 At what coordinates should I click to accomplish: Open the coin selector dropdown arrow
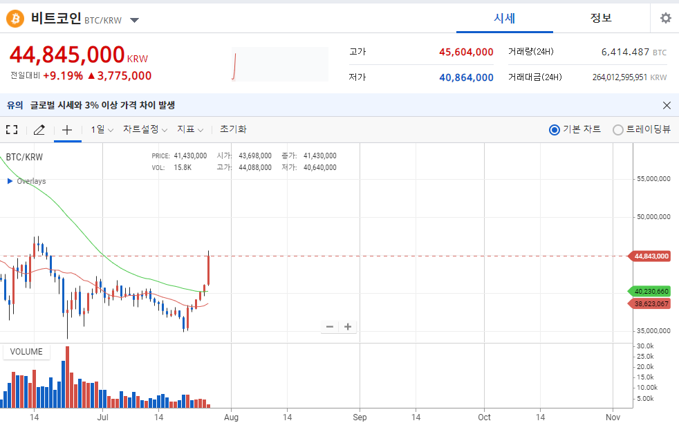point(135,20)
